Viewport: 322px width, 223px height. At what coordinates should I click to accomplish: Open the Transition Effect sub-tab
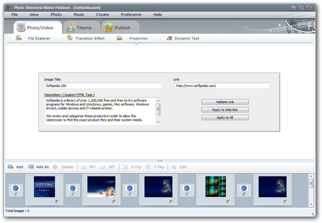coord(90,38)
